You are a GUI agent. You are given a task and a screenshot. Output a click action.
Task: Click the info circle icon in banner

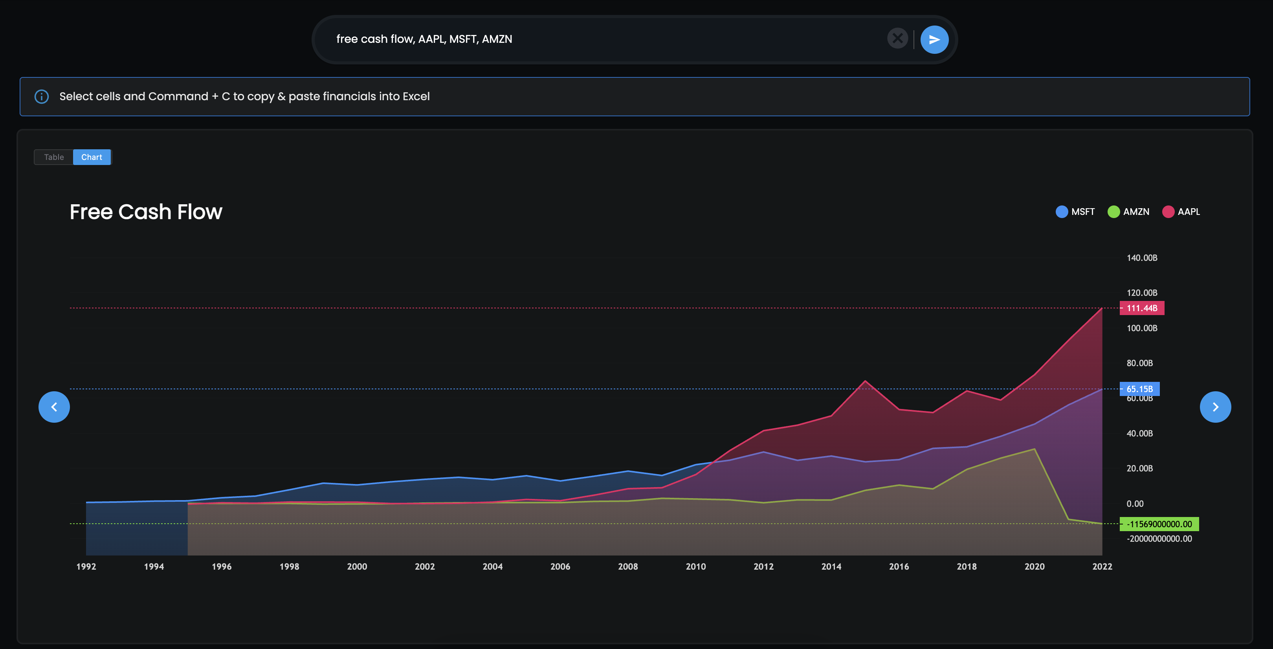(42, 96)
